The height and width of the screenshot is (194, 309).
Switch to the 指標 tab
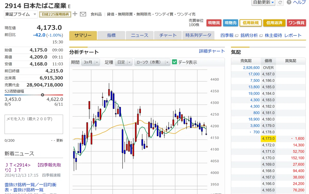pyautogui.click(x=111, y=35)
